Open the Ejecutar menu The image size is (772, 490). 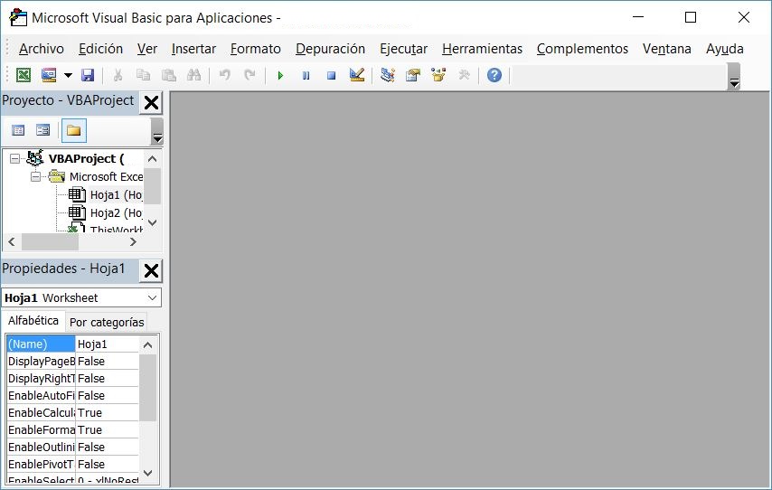tap(404, 49)
